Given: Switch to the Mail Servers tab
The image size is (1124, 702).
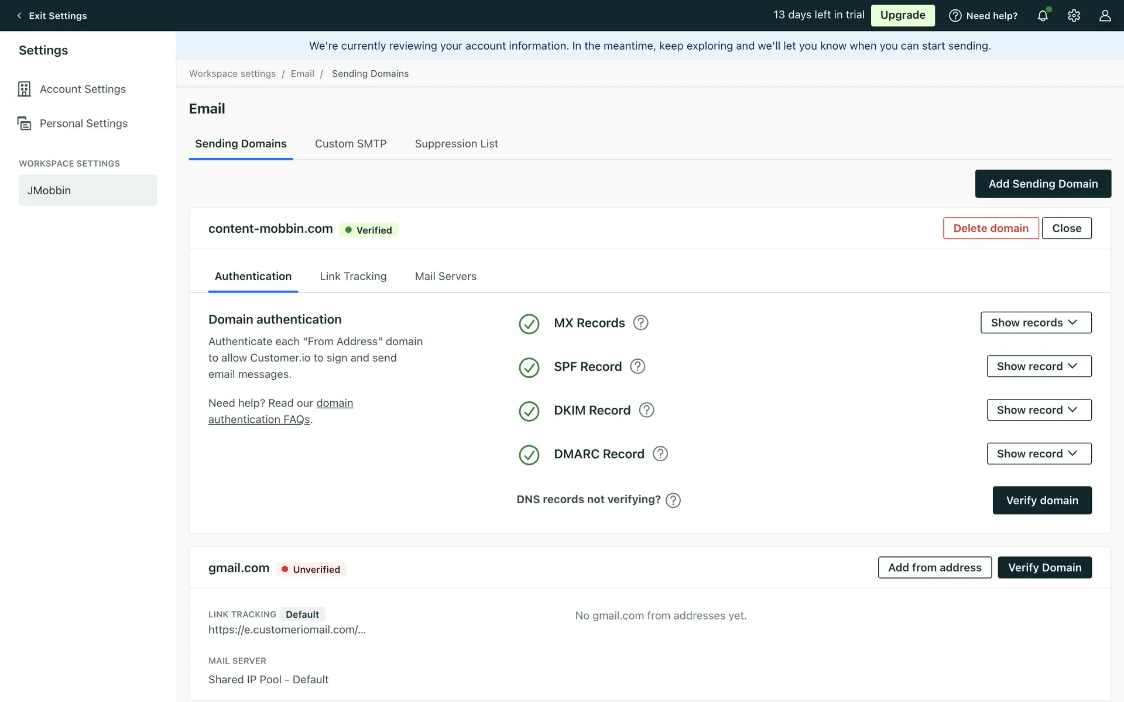Looking at the screenshot, I should click(446, 276).
